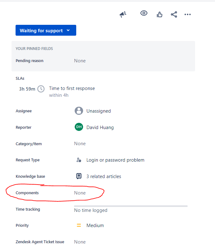
Task: Click the time tracking progress bar
Action: tap(131, 206)
